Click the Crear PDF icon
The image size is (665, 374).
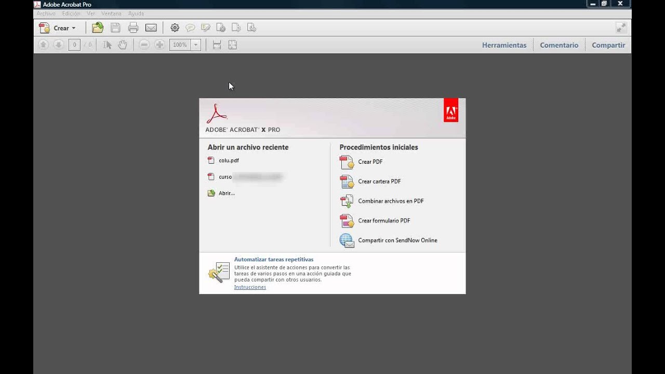(x=347, y=162)
